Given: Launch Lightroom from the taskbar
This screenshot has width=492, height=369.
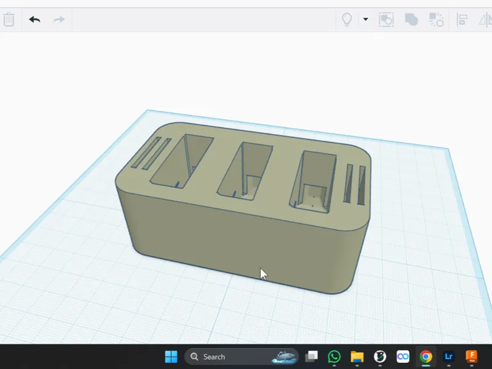Looking at the screenshot, I should 449,357.
